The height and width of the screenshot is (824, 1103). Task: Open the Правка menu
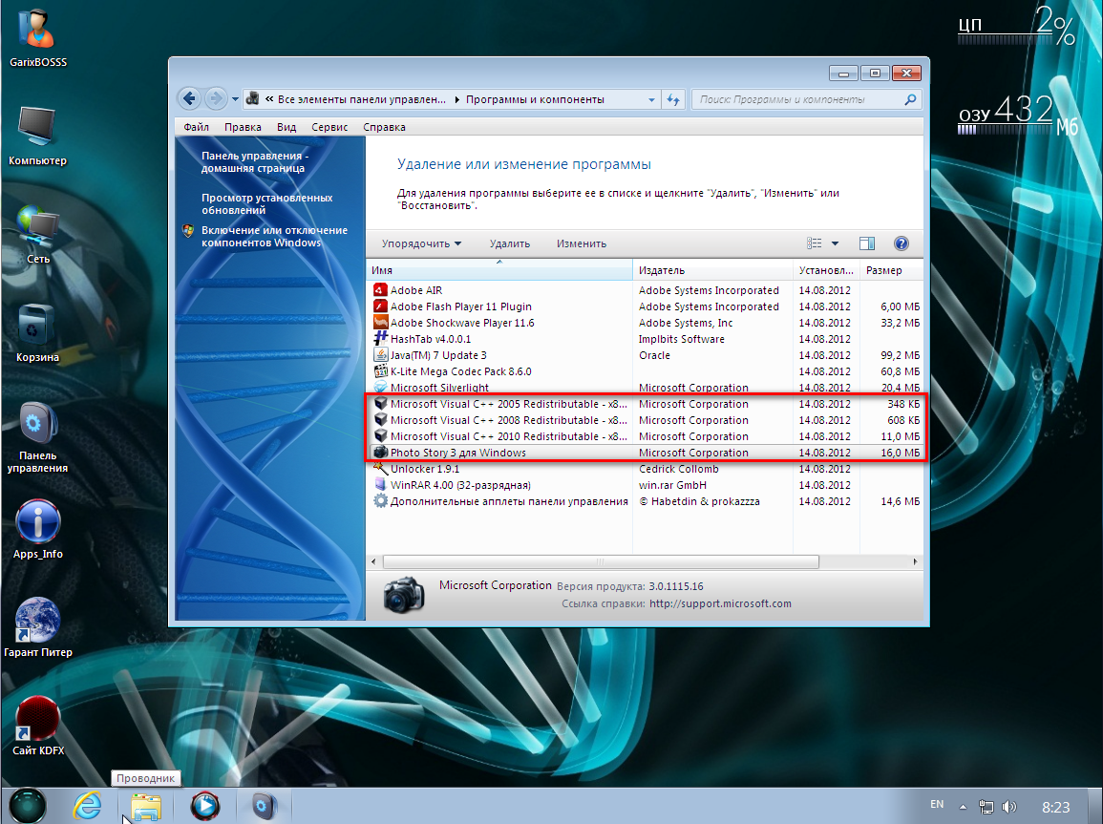(x=243, y=127)
